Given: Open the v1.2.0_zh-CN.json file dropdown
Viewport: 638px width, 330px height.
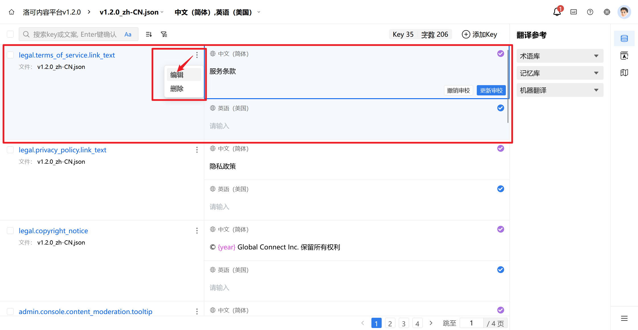Looking at the screenshot, I should [132, 12].
